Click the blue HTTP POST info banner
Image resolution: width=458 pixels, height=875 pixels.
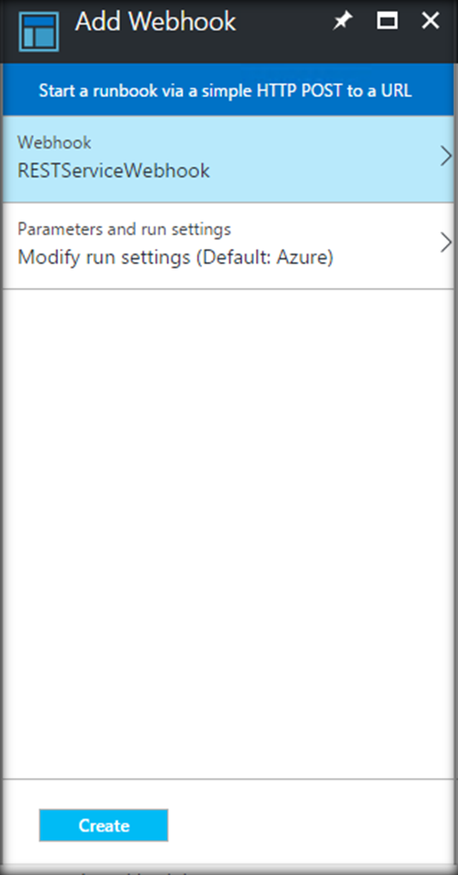pyautogui.click(x=229, y=90)
